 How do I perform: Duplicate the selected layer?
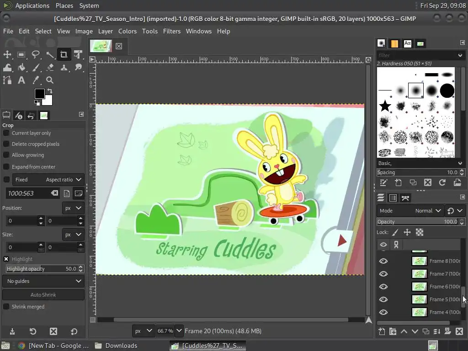click(426, 331)
